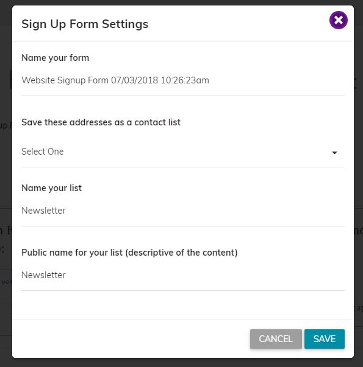
Task: Click the 'Name your form' label
Action: point(55,58)
